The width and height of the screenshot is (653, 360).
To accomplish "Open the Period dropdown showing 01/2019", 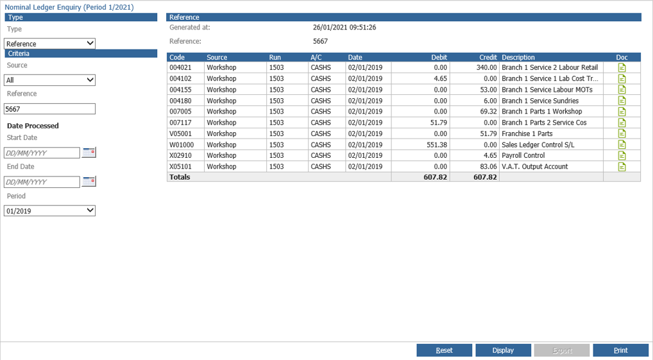I will click(49, 211).
